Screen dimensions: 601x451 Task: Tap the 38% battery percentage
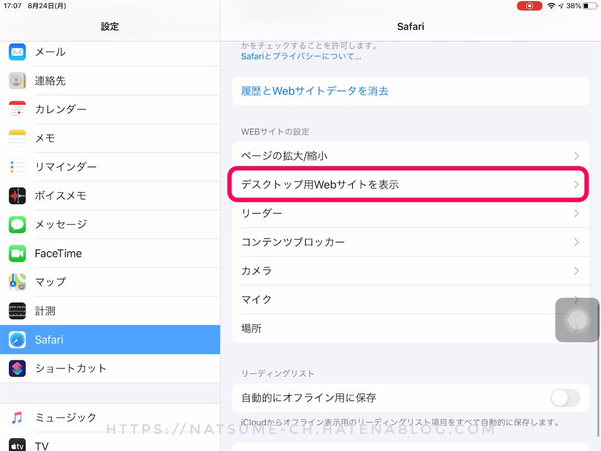(x=573, y=6)
